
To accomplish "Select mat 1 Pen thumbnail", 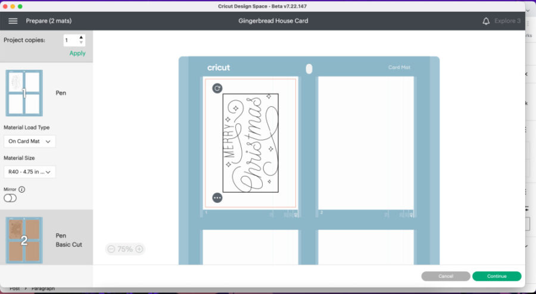I will point(24,93).
